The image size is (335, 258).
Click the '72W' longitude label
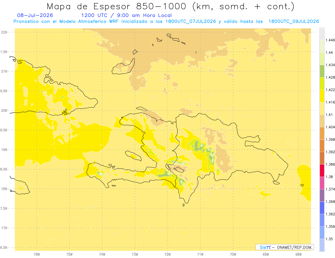point(167,254)
